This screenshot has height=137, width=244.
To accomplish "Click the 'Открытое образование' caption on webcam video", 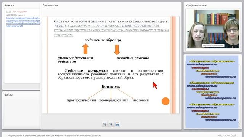I will click(213, 46).
